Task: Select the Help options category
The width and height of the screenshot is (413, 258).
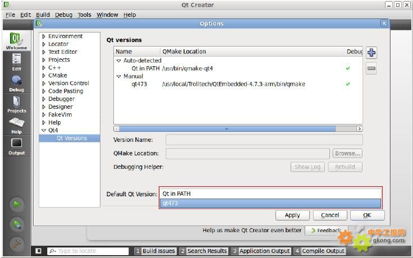Action: (x=54, y=123)
